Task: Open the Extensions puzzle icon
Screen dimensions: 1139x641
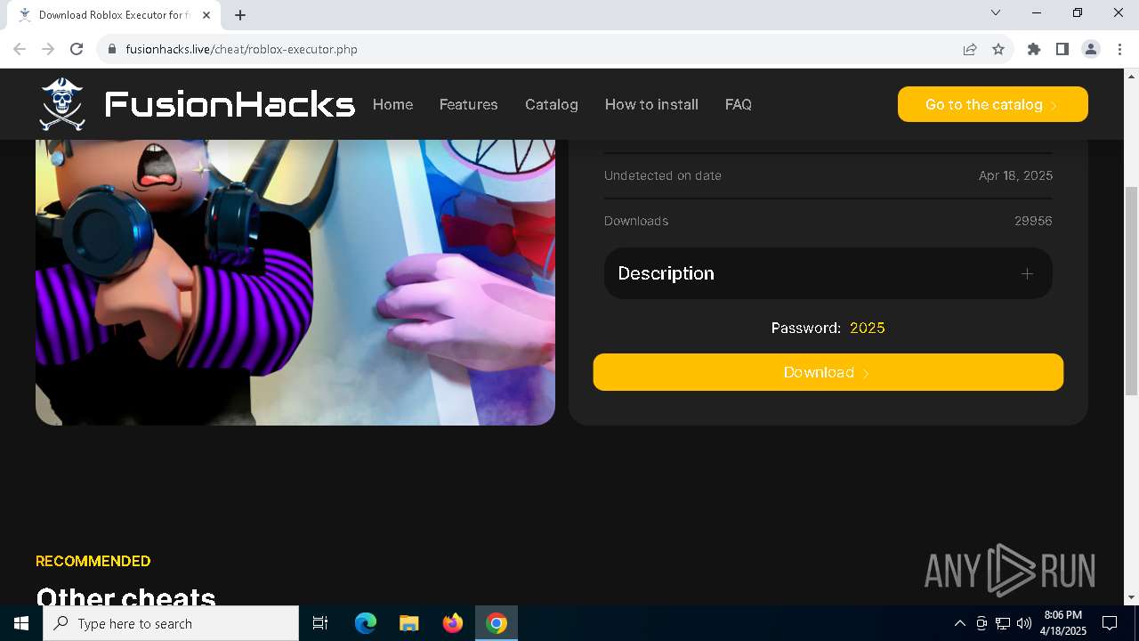Action: pos(1034,49)
